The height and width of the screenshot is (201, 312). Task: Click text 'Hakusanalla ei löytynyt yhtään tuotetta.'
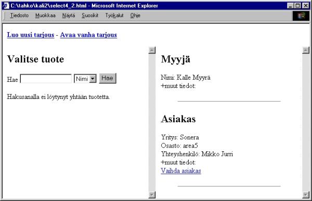(58, 97)
